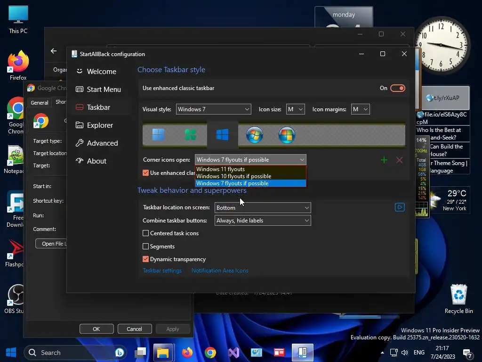The width and height of the screenshot is (482, 362).
Task: Click the taskbar clock showing 21:17
Action: (x=442, y=353)
